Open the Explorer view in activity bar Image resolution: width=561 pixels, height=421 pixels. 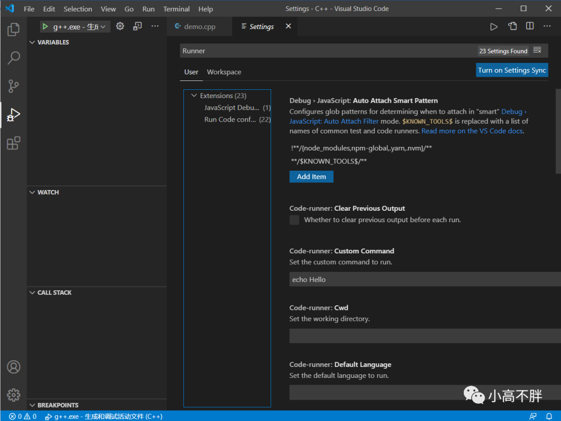click(x=14, y=30)
